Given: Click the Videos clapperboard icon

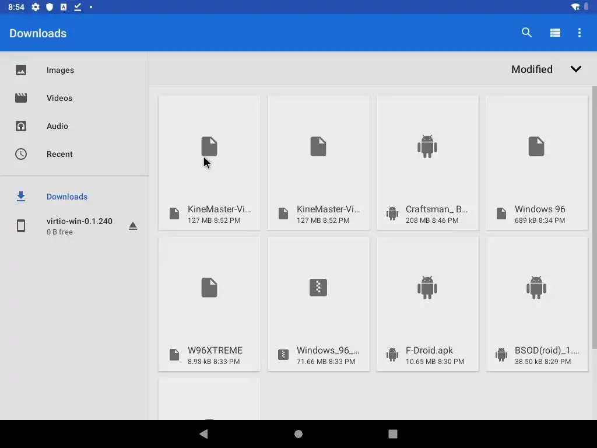Looking at the screenshot, I should (x=21, y=98).
